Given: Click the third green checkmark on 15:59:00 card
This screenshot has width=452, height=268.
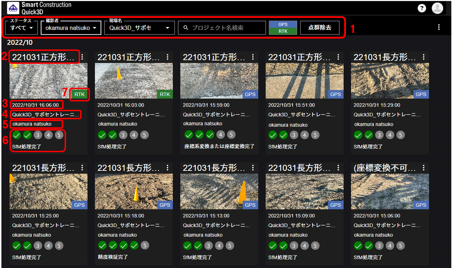Looking at the screenshot, I should [210, 134].
